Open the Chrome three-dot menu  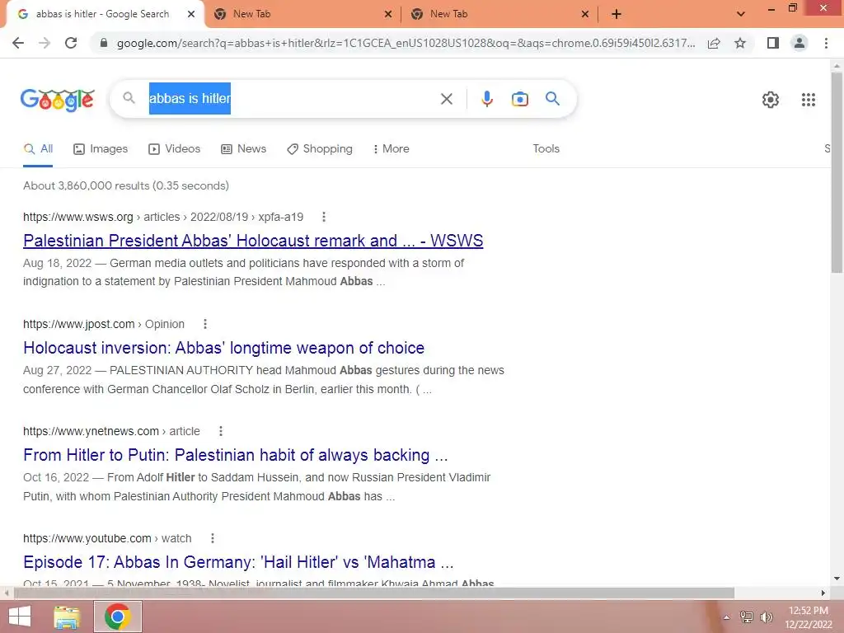coord(826,43)
